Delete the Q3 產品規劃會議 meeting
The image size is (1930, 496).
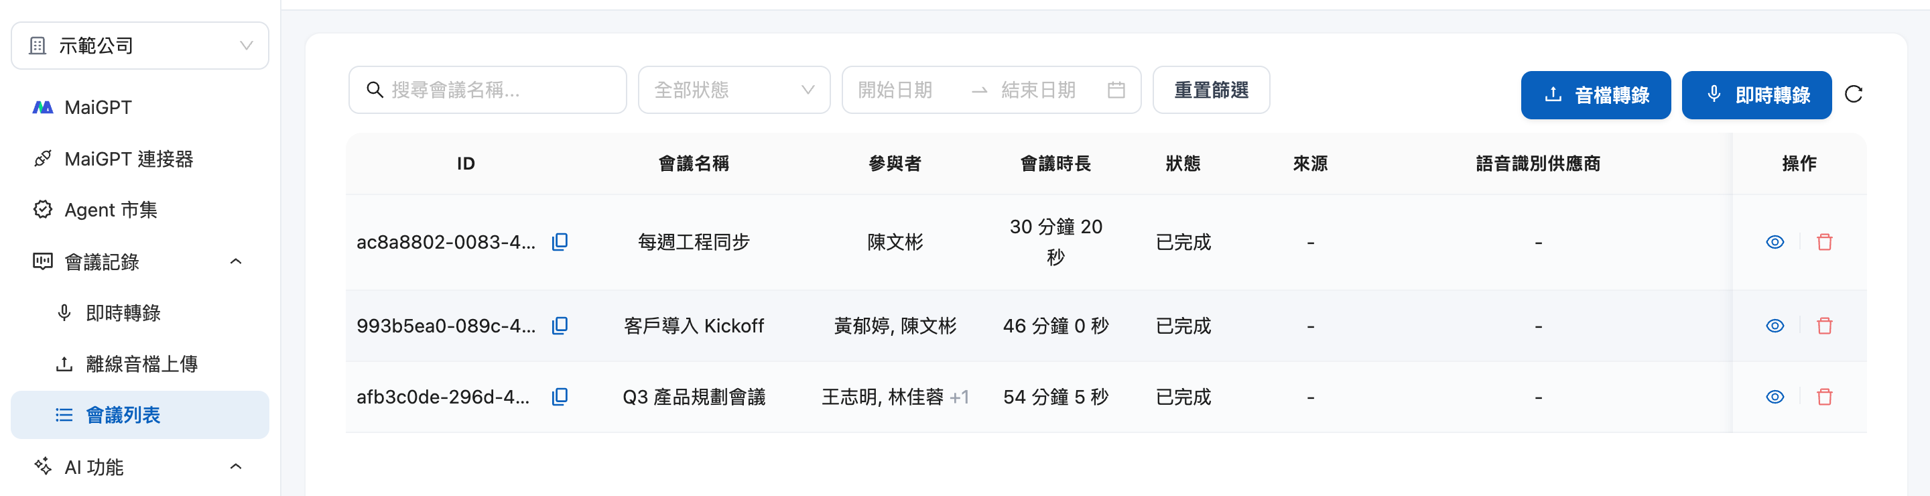tap(1824, 397)
